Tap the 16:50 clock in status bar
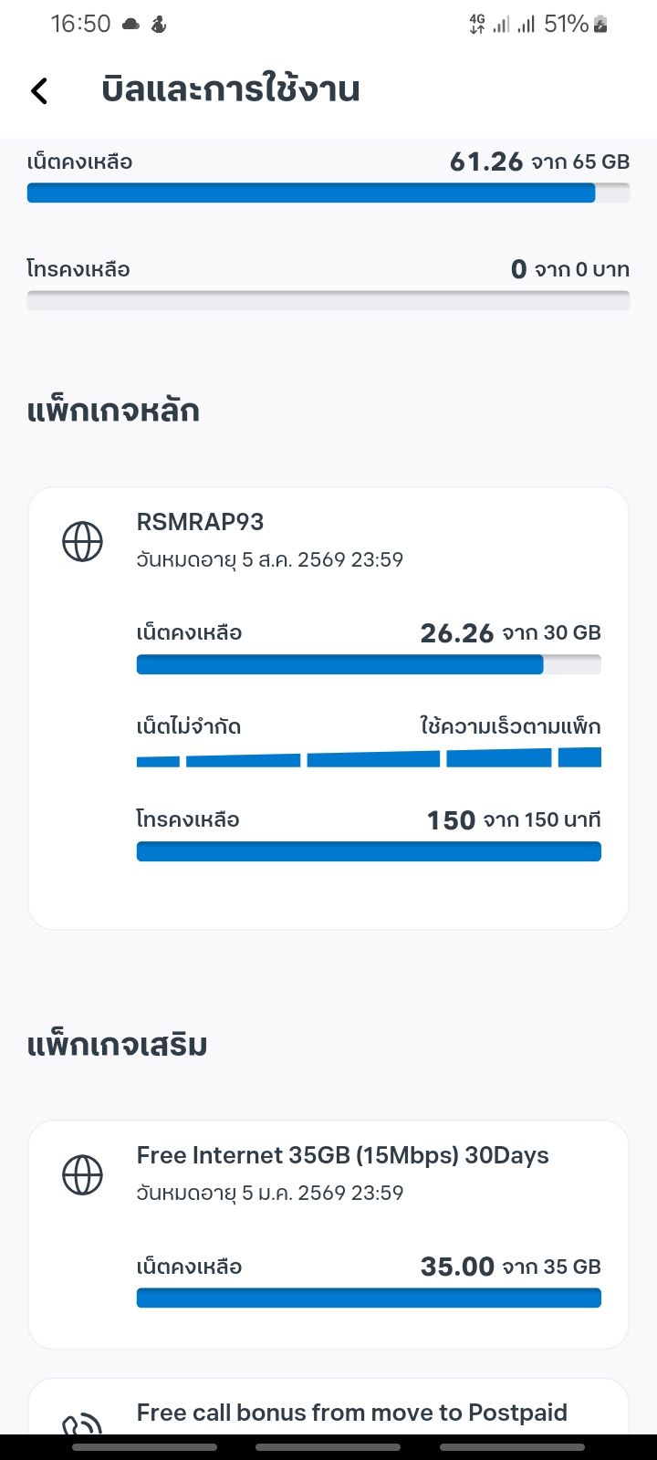 pyautogui.click(x=80, y=25)
